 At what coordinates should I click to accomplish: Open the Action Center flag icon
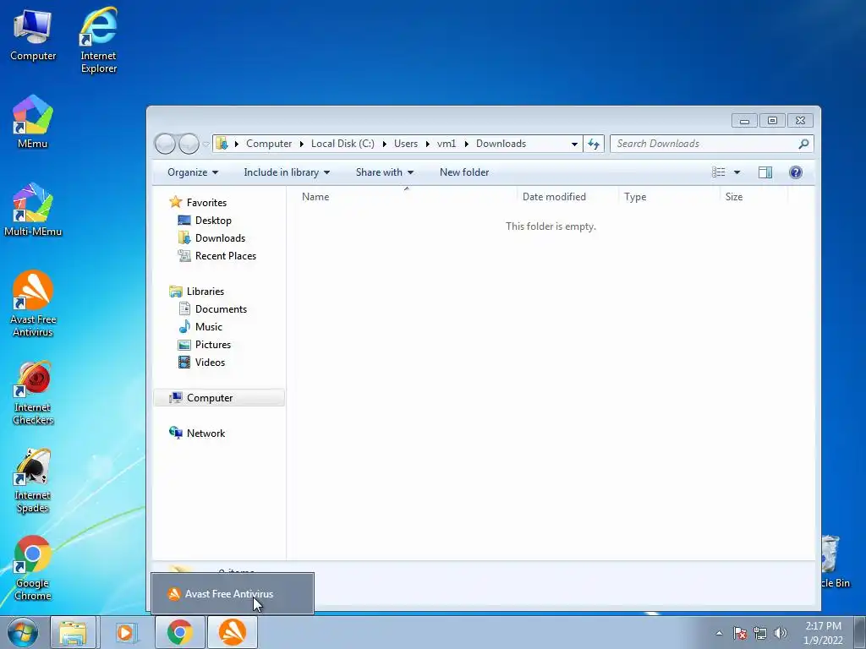click(x=740, y=633)
